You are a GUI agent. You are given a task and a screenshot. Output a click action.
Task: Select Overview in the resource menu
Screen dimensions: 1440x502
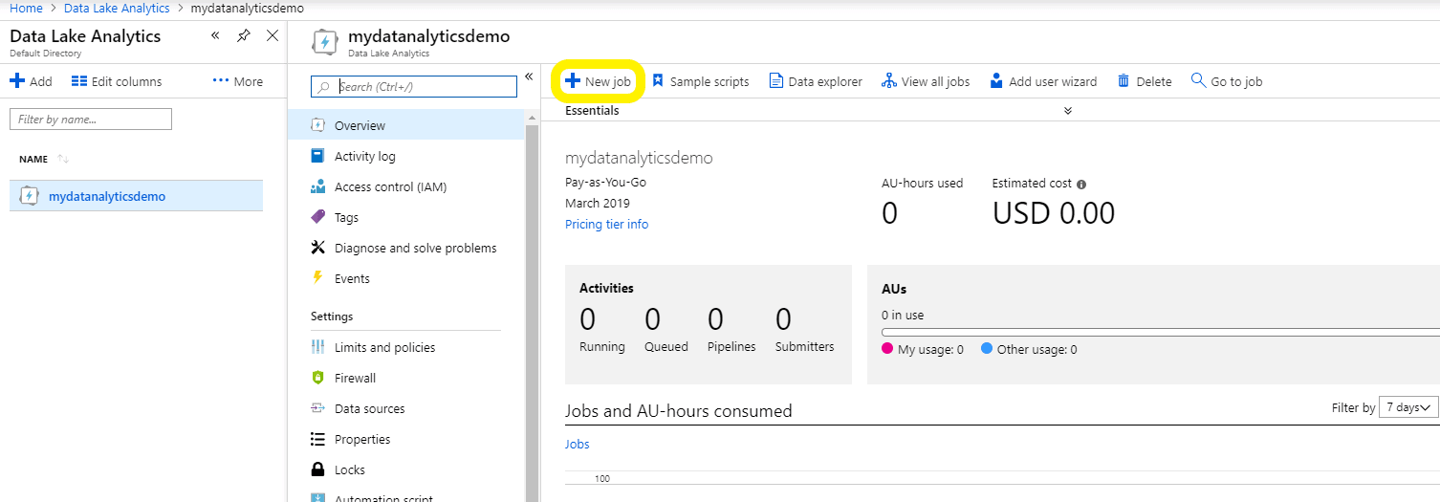[406, 125]
